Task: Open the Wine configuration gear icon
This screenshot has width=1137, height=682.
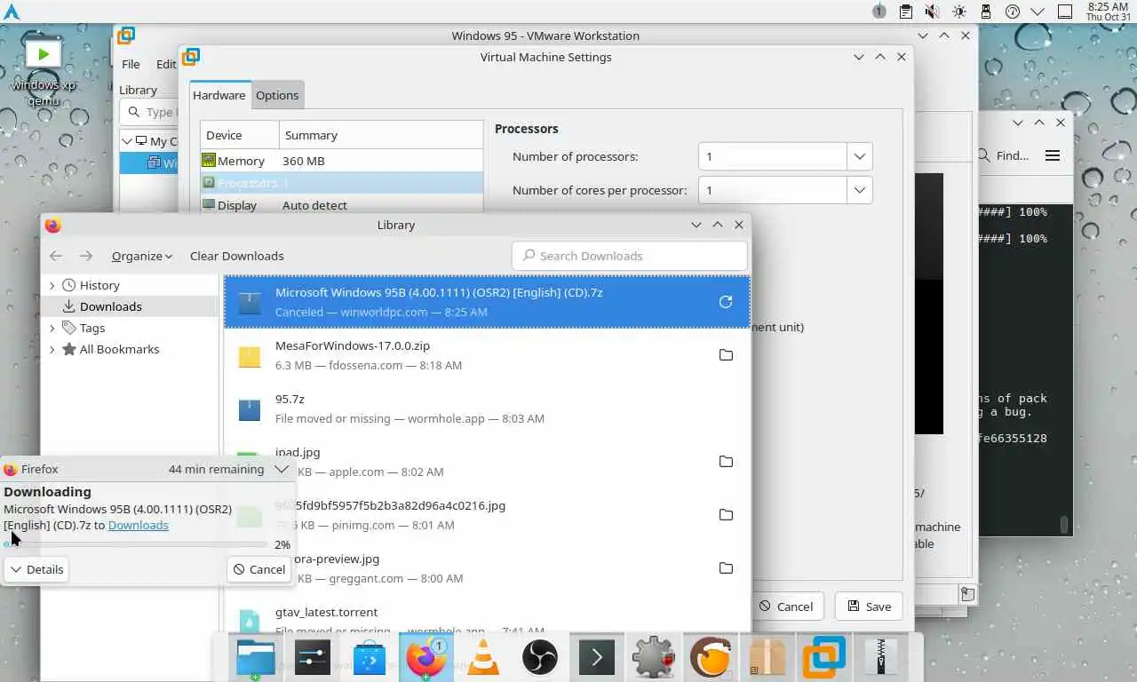Action: click(653, 658)
